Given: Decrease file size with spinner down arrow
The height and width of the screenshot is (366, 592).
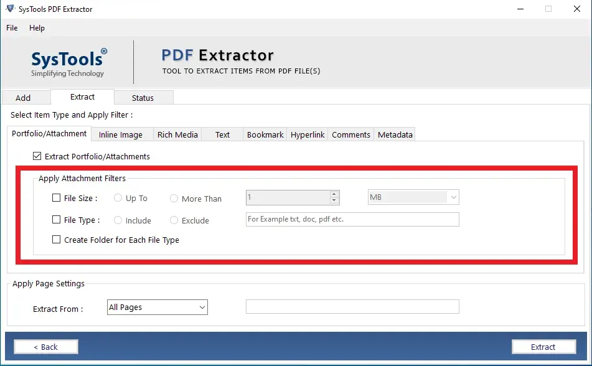Looking at the screenshot, I should 334,200.
